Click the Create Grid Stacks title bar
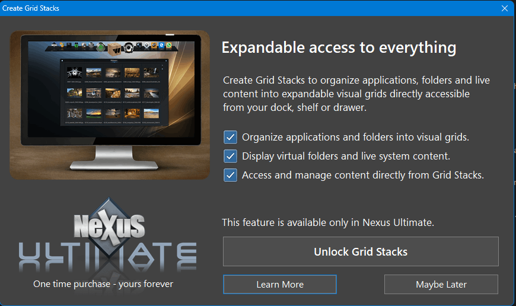The image size is (516, 306). pyautogui.click(x=237, y=8)
